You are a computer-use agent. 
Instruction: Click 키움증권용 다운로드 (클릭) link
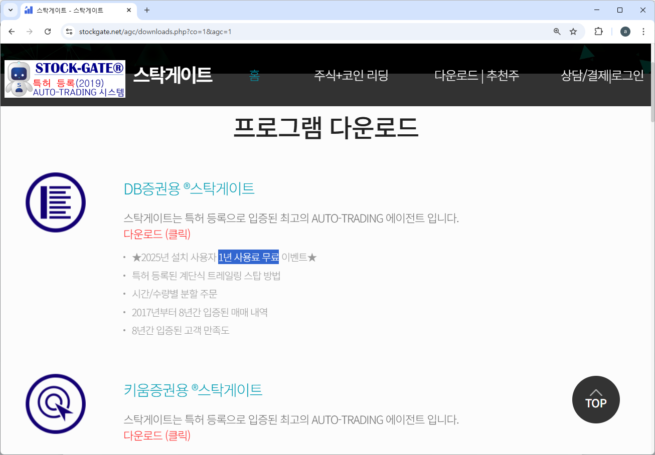coord(157,435)
